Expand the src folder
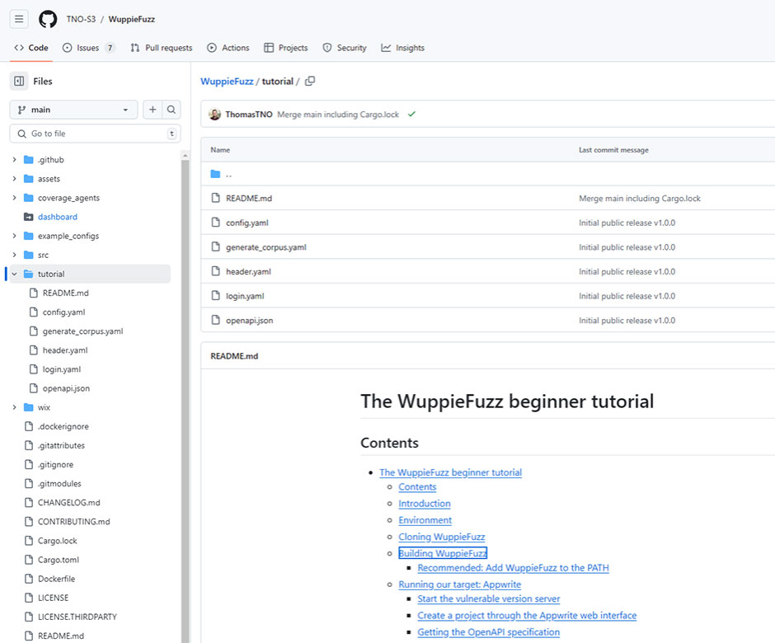 15,255
